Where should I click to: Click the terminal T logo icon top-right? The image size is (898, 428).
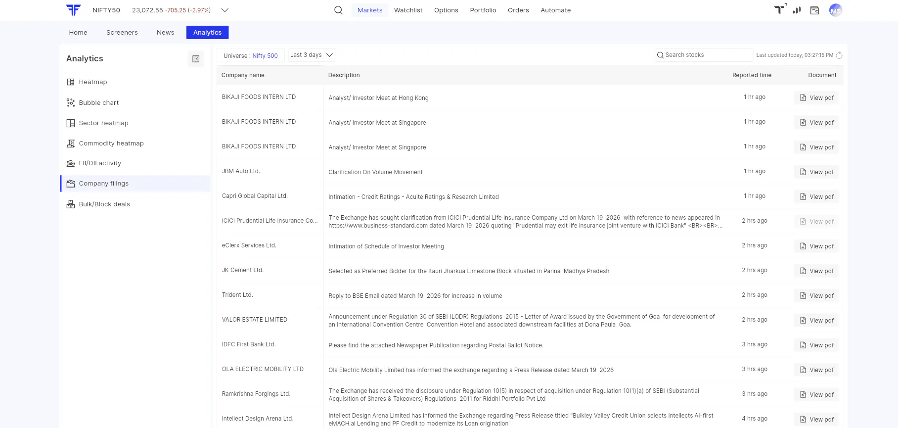[x=780, y=9]
